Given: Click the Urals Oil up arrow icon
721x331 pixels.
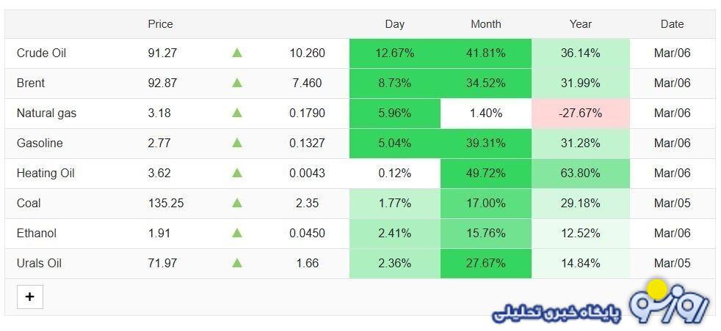Looking at the screenshot, I should pyautogui.click(x=236, y=263).
